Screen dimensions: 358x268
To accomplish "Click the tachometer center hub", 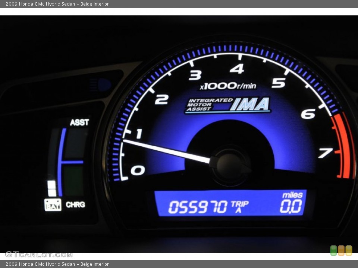I will point(230,166).
